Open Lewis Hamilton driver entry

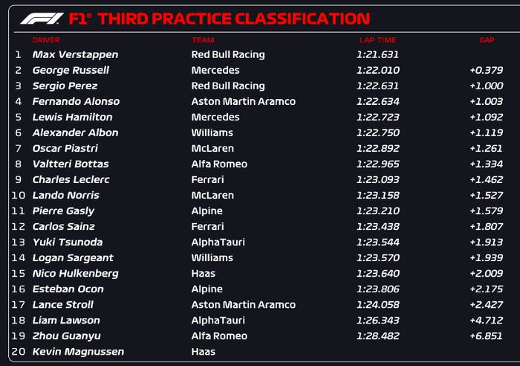tap(72, 117)
